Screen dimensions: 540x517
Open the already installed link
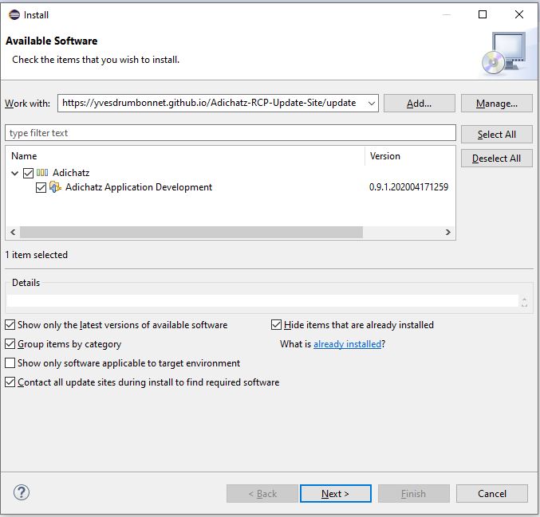(347, 344)
